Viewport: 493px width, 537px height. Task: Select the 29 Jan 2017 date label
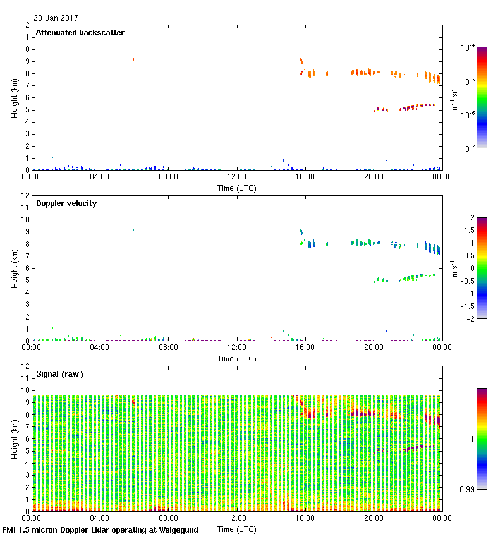[x=56, y=18]
